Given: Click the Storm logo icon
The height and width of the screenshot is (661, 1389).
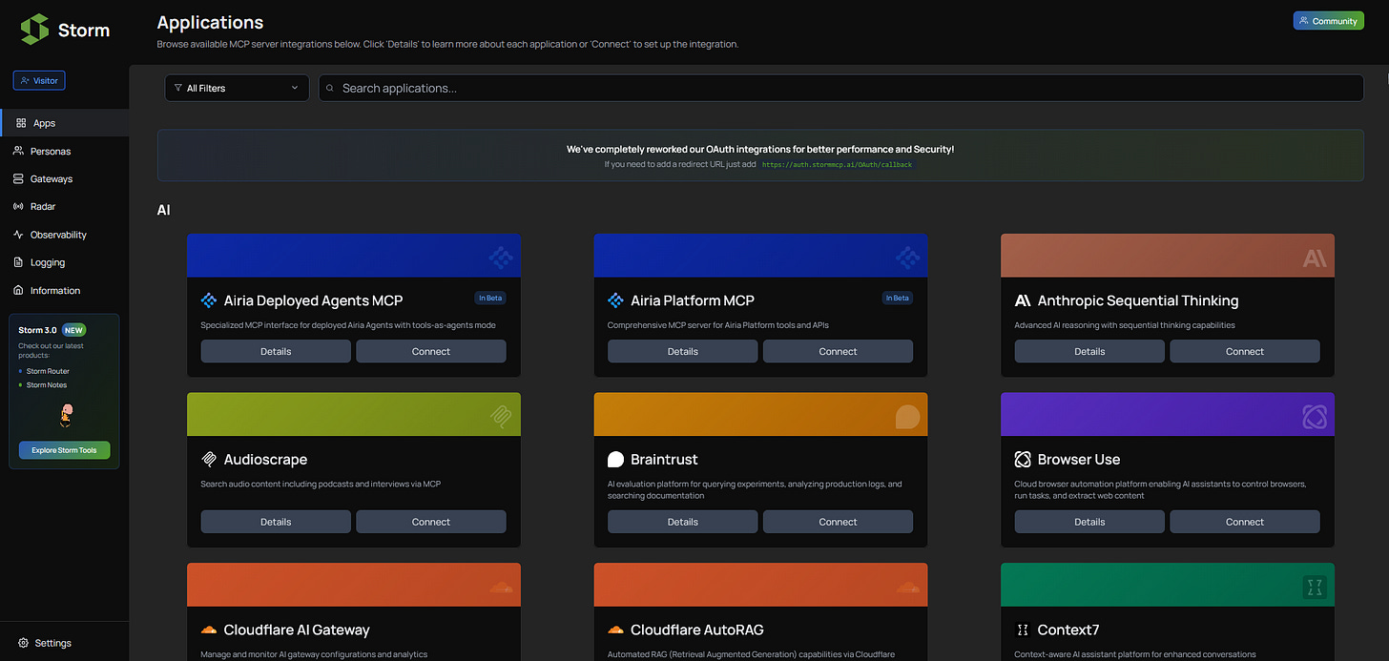Looking at the screenshot, I should [34, 30].
